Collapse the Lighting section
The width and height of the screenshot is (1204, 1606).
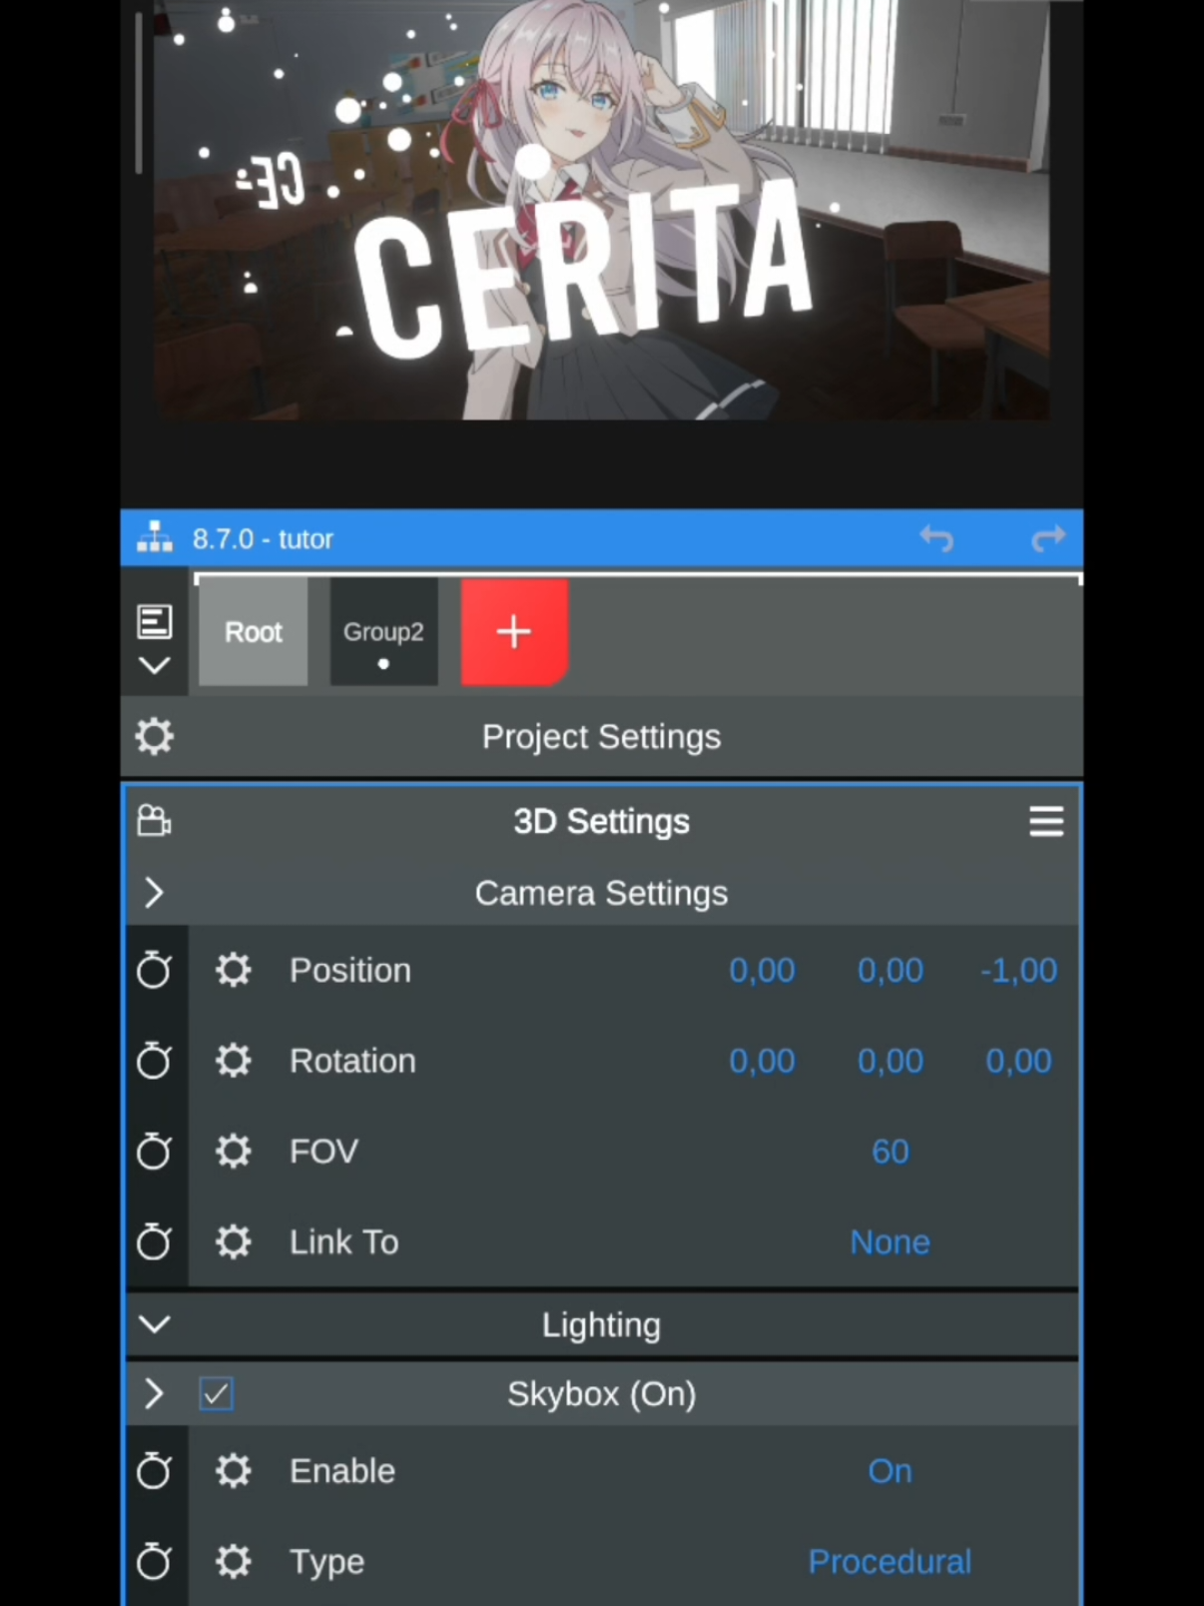pos(154,1324)
